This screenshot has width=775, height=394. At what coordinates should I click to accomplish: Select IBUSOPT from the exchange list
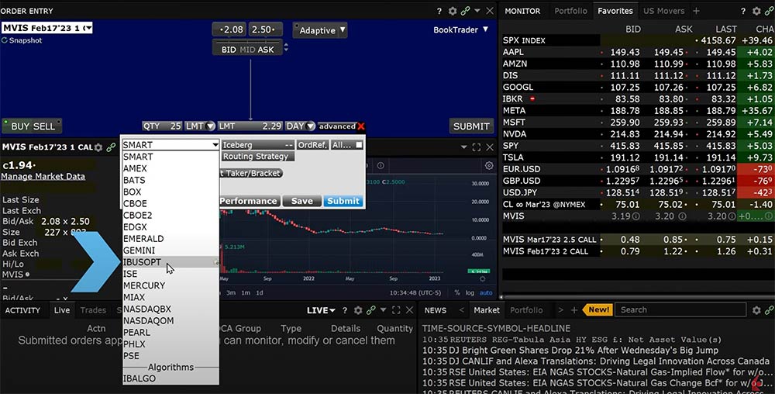143,262
